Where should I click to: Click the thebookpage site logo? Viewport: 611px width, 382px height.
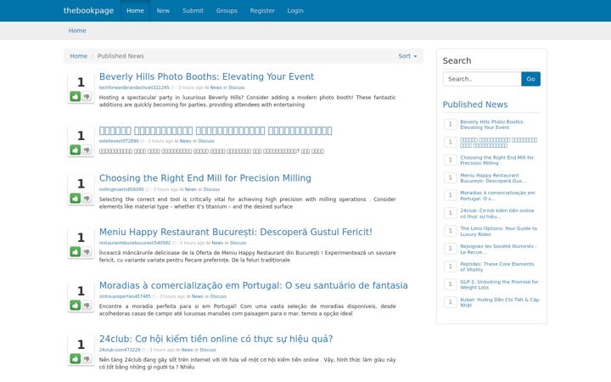coord(88,10)
